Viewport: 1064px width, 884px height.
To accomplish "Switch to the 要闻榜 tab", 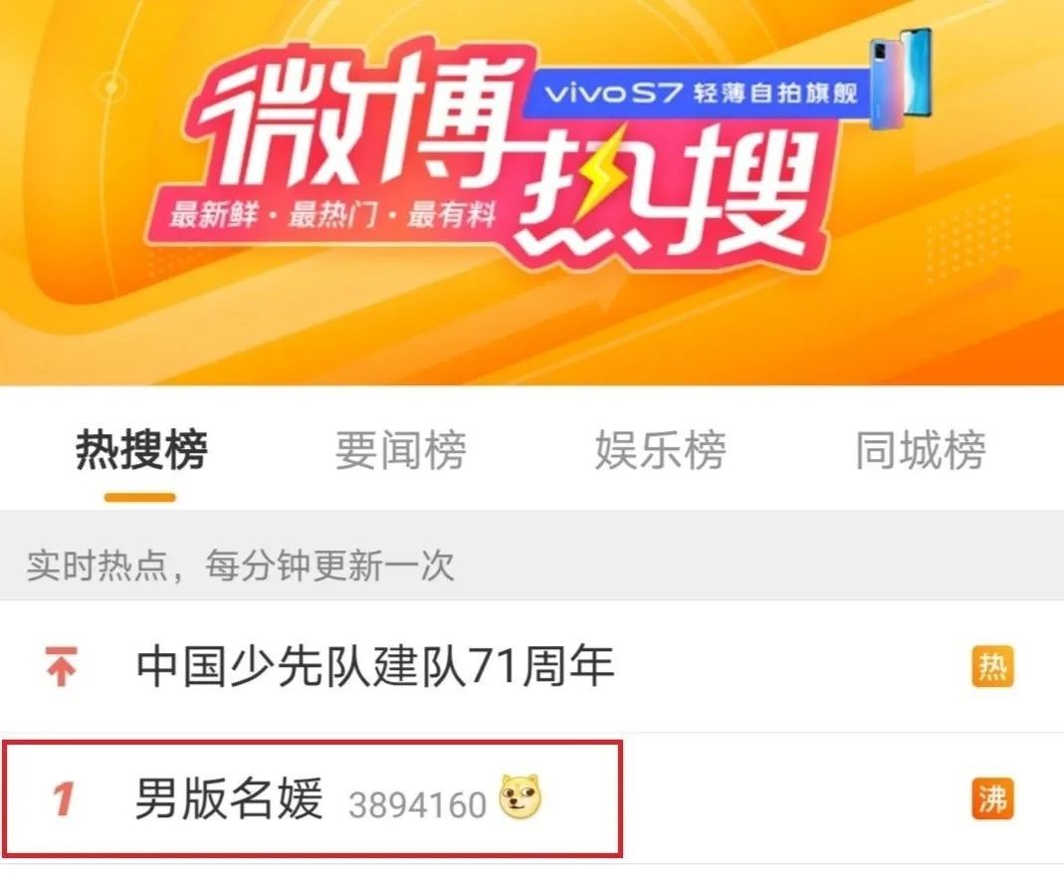I will coord(400,450).
